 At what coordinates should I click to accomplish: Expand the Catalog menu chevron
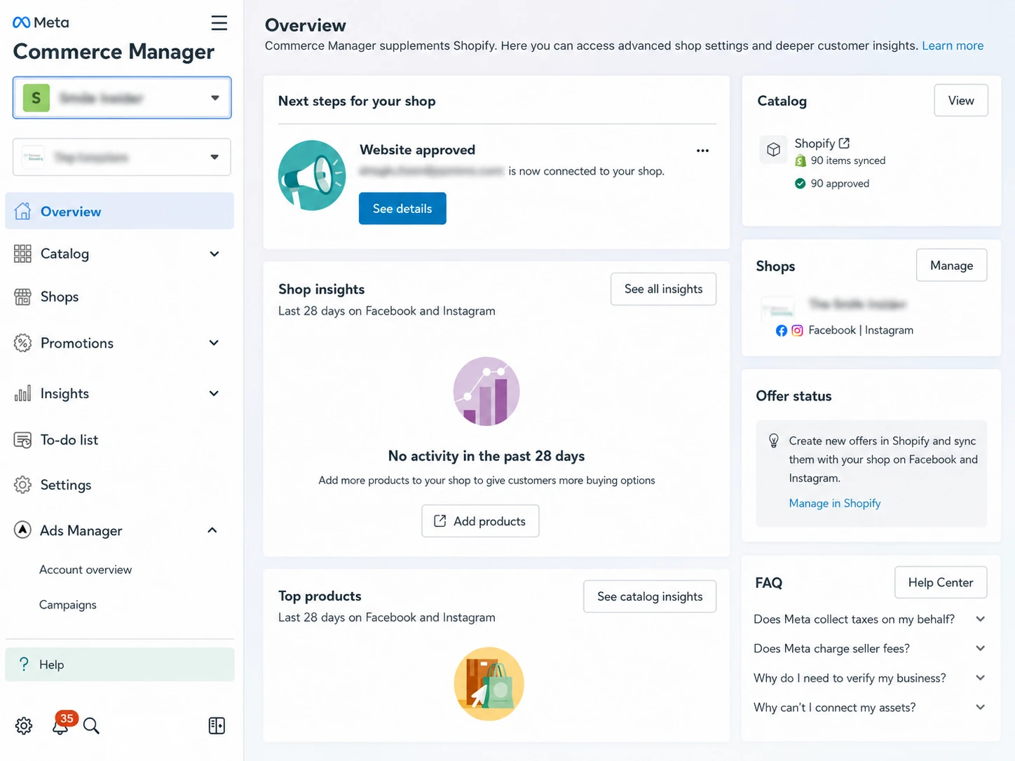(x=214, y=254)
